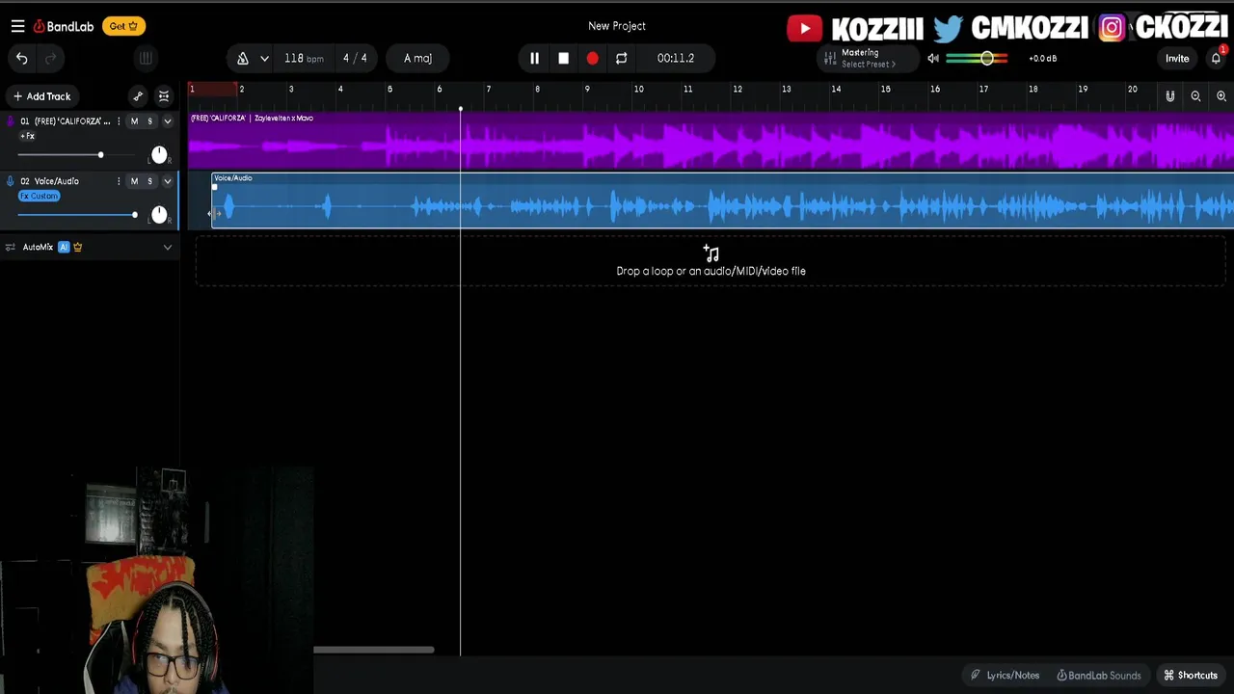
Task: Open the automation tool icon
Action: [138, 96]
